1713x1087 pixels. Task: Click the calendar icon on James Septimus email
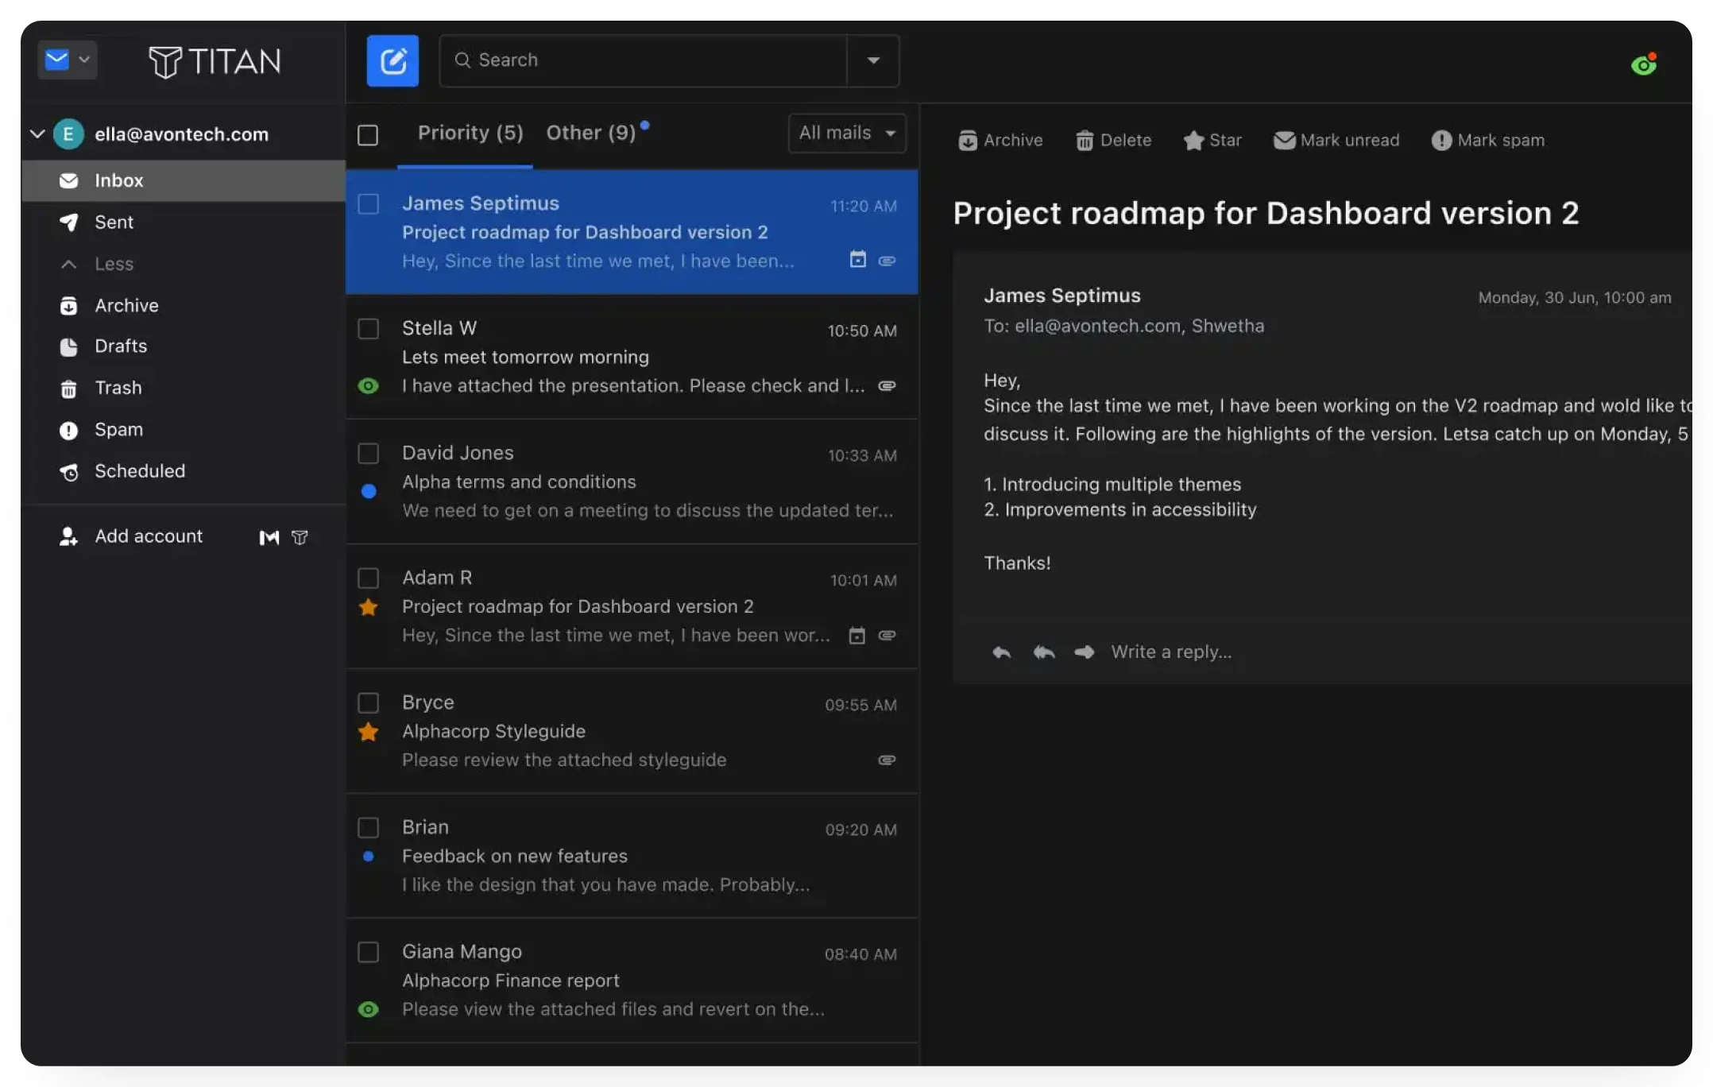(857, 260)
